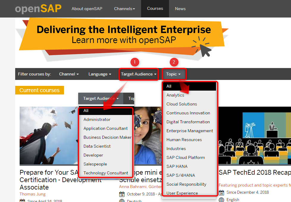The width and height of the screenshot is (291, 202).
Task: Open the About openSAP page
Action: (x=87, y=9)
